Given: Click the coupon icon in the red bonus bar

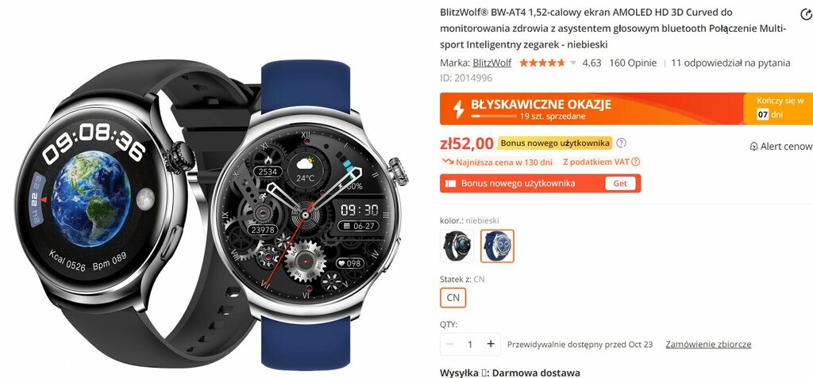Looking at the screenshot, I should (451, 183).
